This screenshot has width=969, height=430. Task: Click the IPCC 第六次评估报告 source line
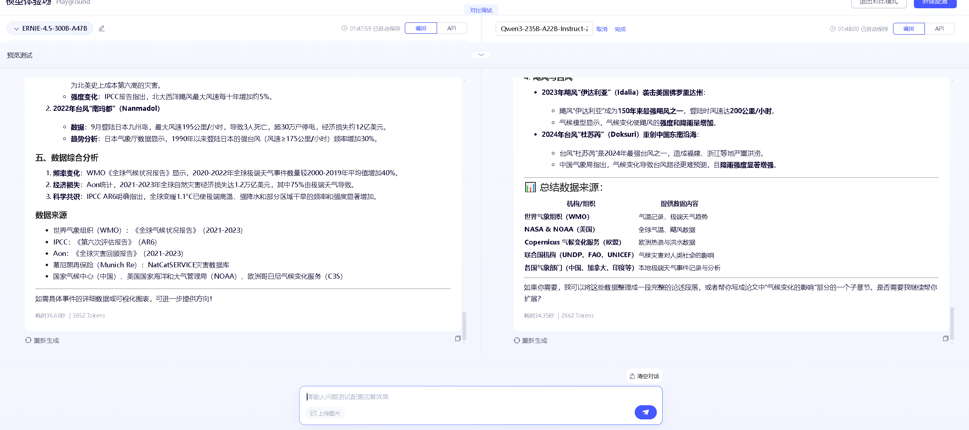(105, 242)
